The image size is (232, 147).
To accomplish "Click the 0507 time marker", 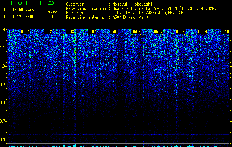I will (158, 32).
